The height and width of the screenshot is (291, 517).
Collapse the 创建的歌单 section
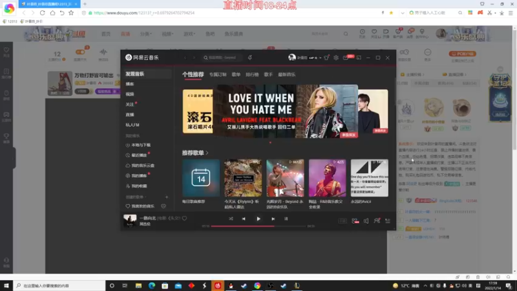pyautogui.click(x=136, y=197)
